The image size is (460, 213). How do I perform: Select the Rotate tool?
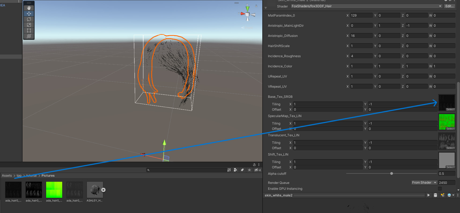[29, 19]
